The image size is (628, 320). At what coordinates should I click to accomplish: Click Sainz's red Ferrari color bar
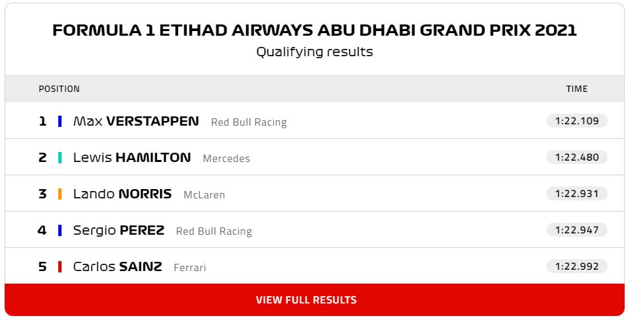pyautogui.click(x=60, y=266)
